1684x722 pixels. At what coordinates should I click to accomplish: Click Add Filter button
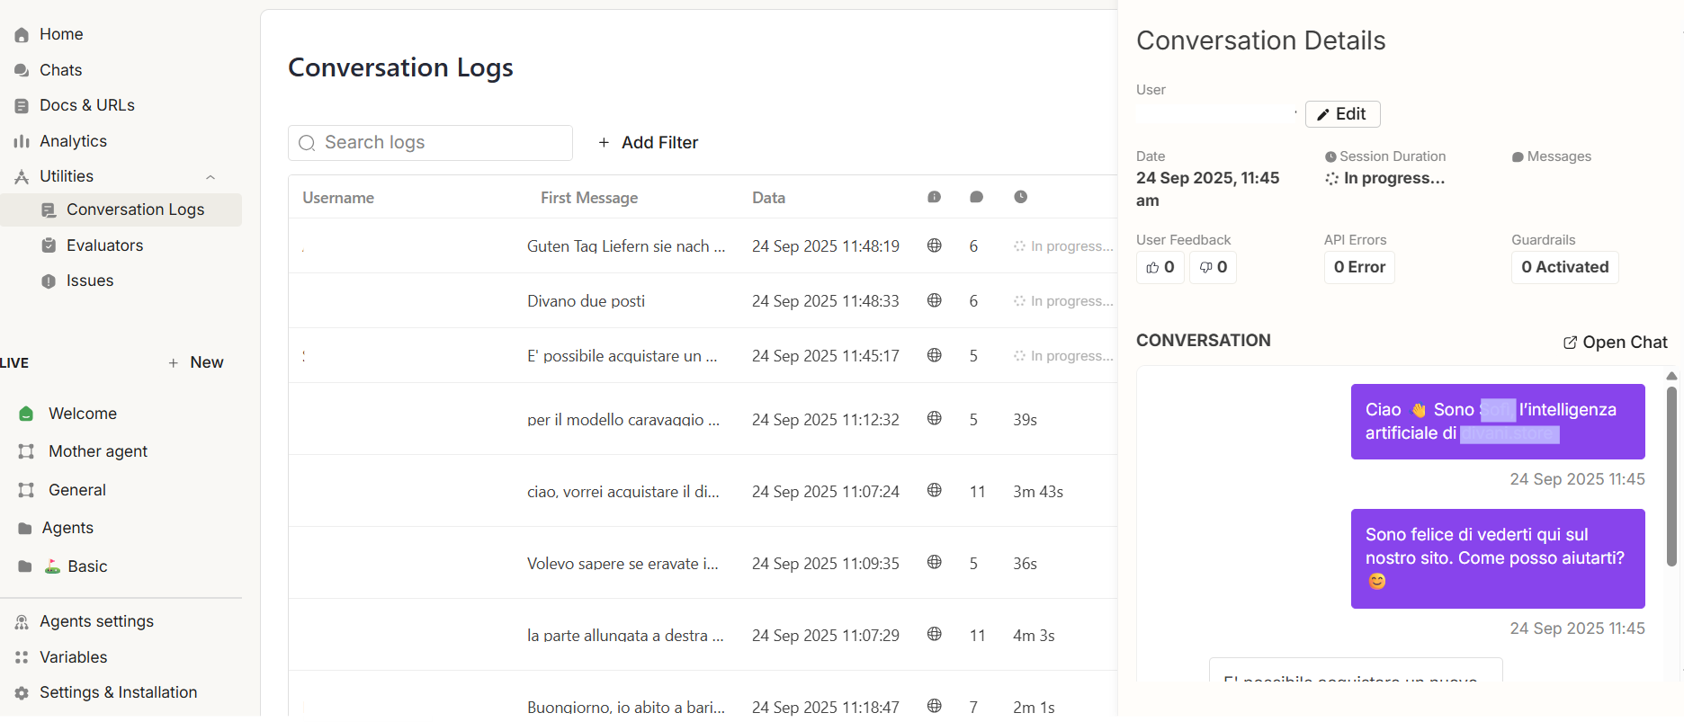point(649,143)
